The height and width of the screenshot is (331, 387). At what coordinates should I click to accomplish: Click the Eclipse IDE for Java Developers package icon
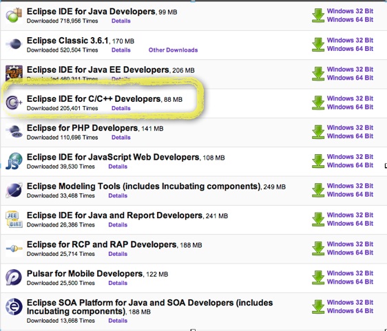[x=14, y=15]
